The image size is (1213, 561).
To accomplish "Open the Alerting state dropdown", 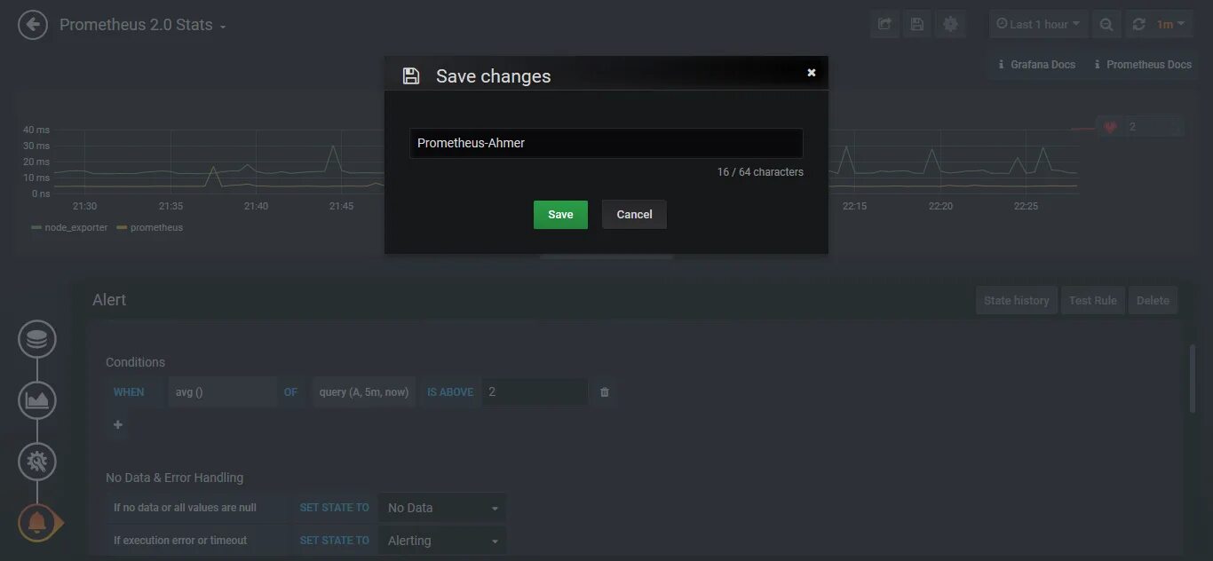I will point(442,541).
